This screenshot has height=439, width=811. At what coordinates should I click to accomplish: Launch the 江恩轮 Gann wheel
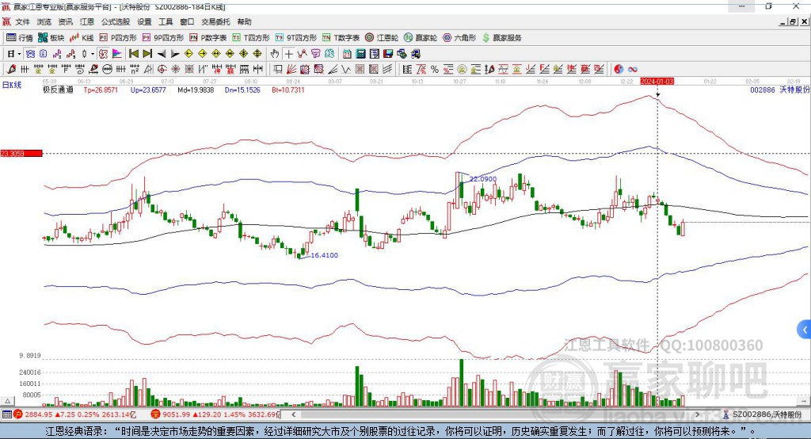tap(382, 38)
